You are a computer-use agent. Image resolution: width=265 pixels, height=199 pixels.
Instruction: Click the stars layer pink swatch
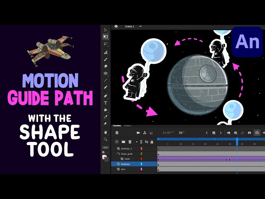142,169
